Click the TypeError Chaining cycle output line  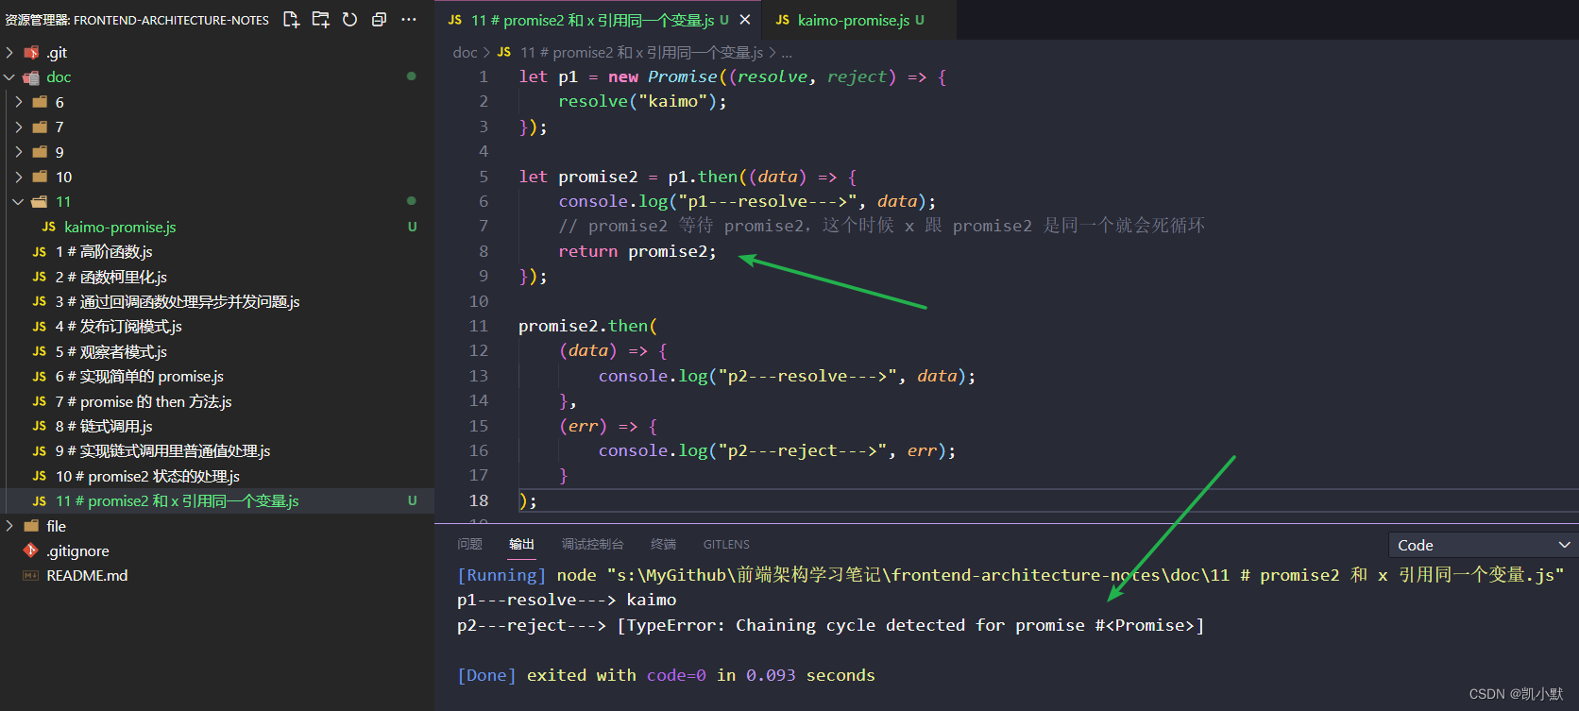click(831, 625)
